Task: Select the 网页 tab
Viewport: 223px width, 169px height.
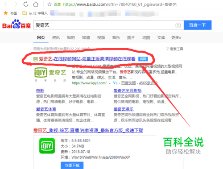Action: tap(41, 37)
